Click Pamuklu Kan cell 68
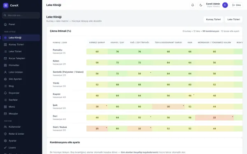The width and height of the screenshot is (247, 154). pos(190,52)
